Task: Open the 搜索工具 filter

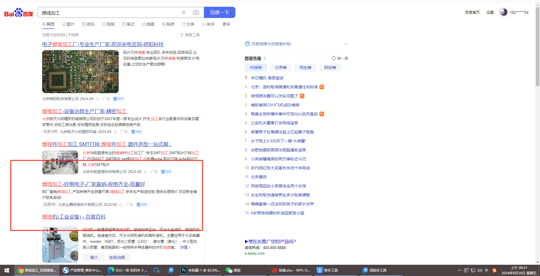Action: (190, 35)
